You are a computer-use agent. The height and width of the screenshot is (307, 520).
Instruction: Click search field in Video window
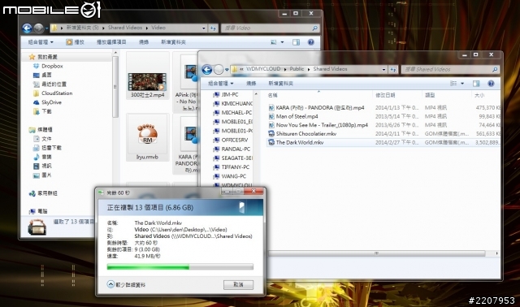tap(266, 28)
